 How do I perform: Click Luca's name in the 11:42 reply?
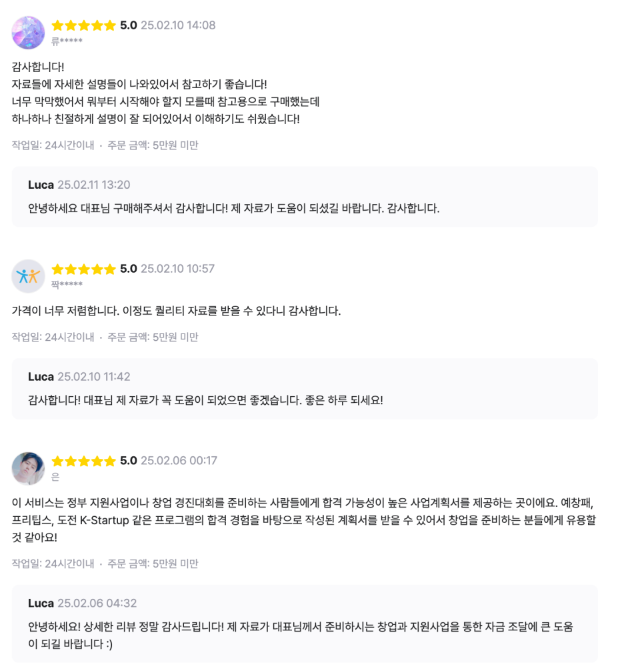(41, 377)
